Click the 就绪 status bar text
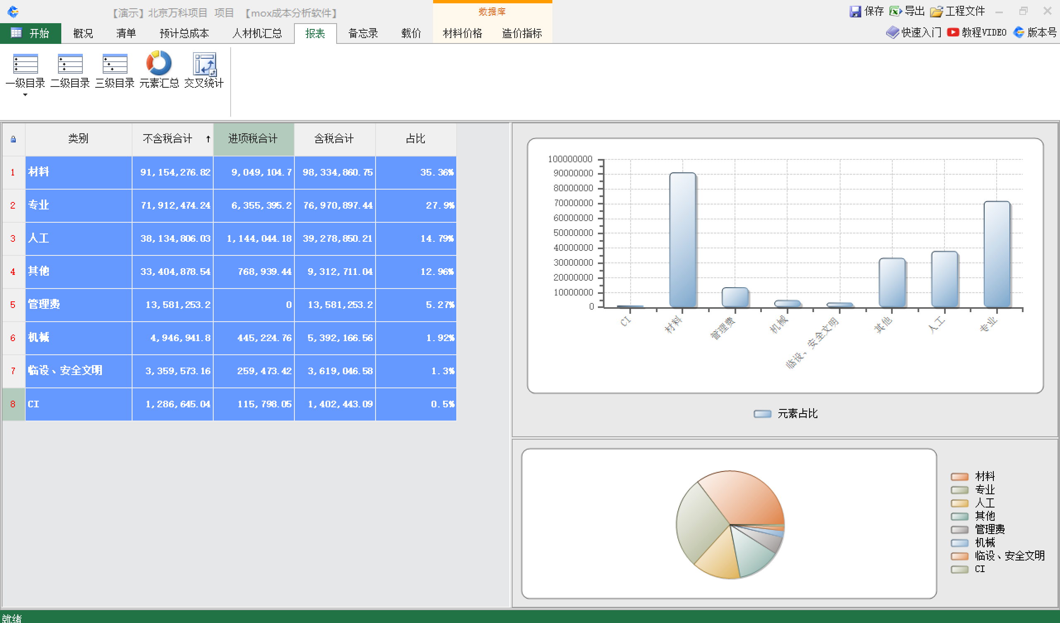Image resolution: width=1060 pixels, height=623 pixels. 12,618
